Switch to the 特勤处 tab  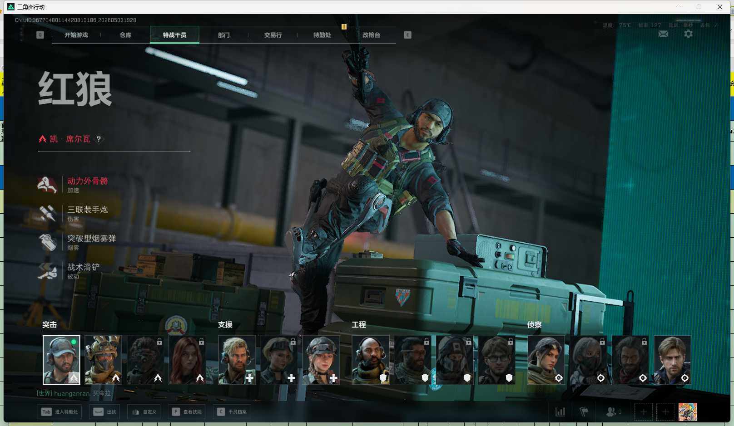pyautogui.click(x=322, y=35)
